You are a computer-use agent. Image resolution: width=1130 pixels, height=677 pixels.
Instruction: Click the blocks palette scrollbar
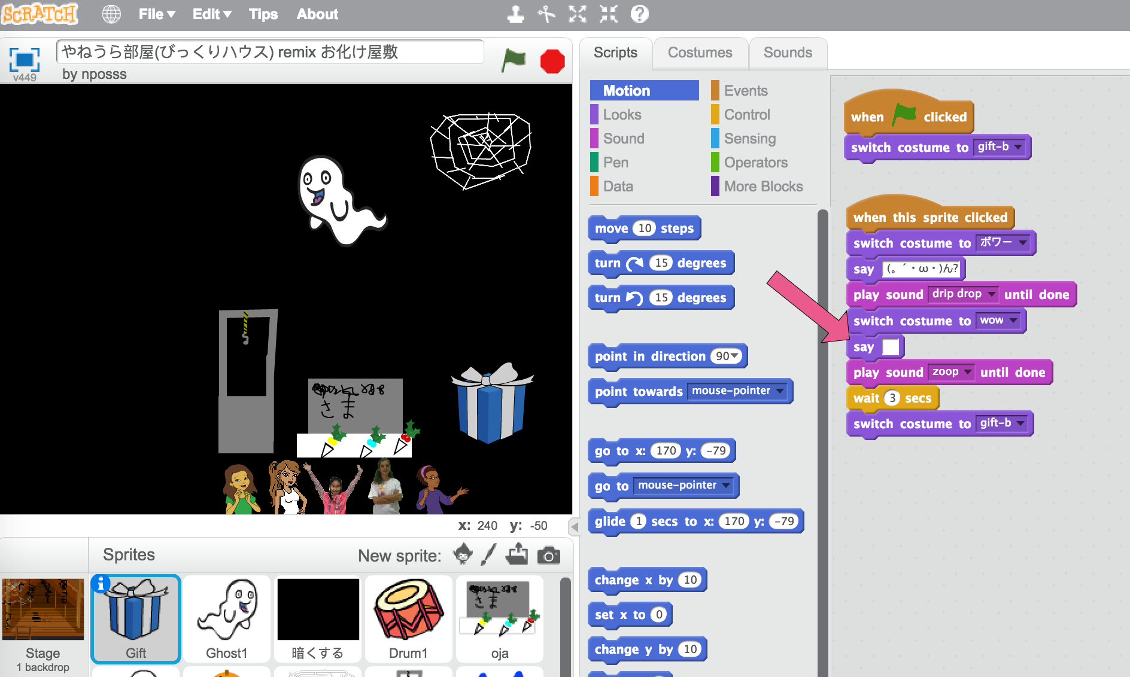click(823, 443)
